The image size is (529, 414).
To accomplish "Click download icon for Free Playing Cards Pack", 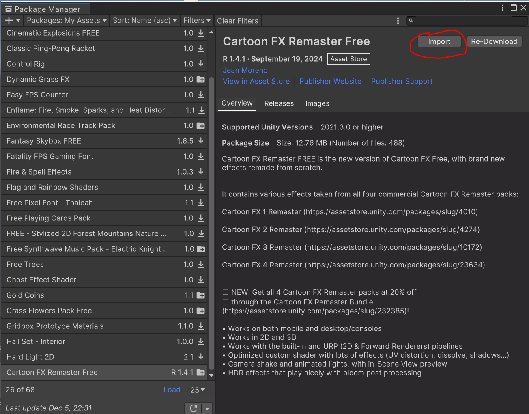I will point(201,218).
